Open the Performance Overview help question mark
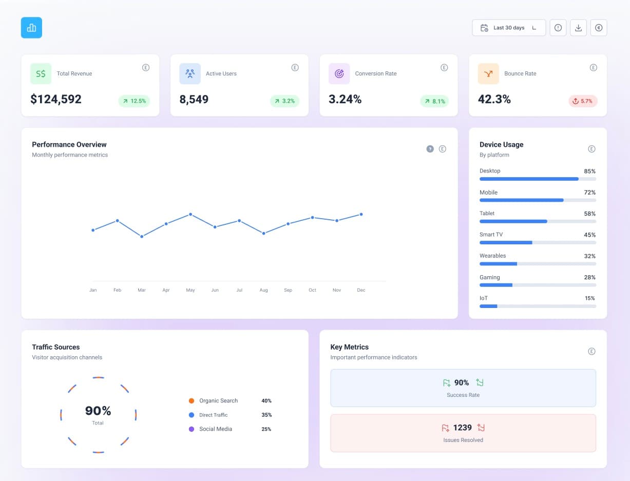 tap(430, 148)
